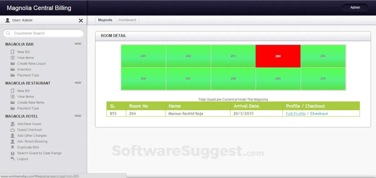Open Add Other Charges

32,136
